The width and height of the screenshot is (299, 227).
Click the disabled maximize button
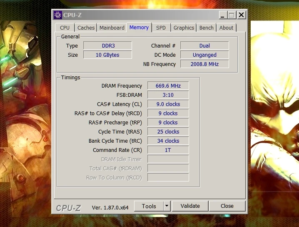[232, 15]
